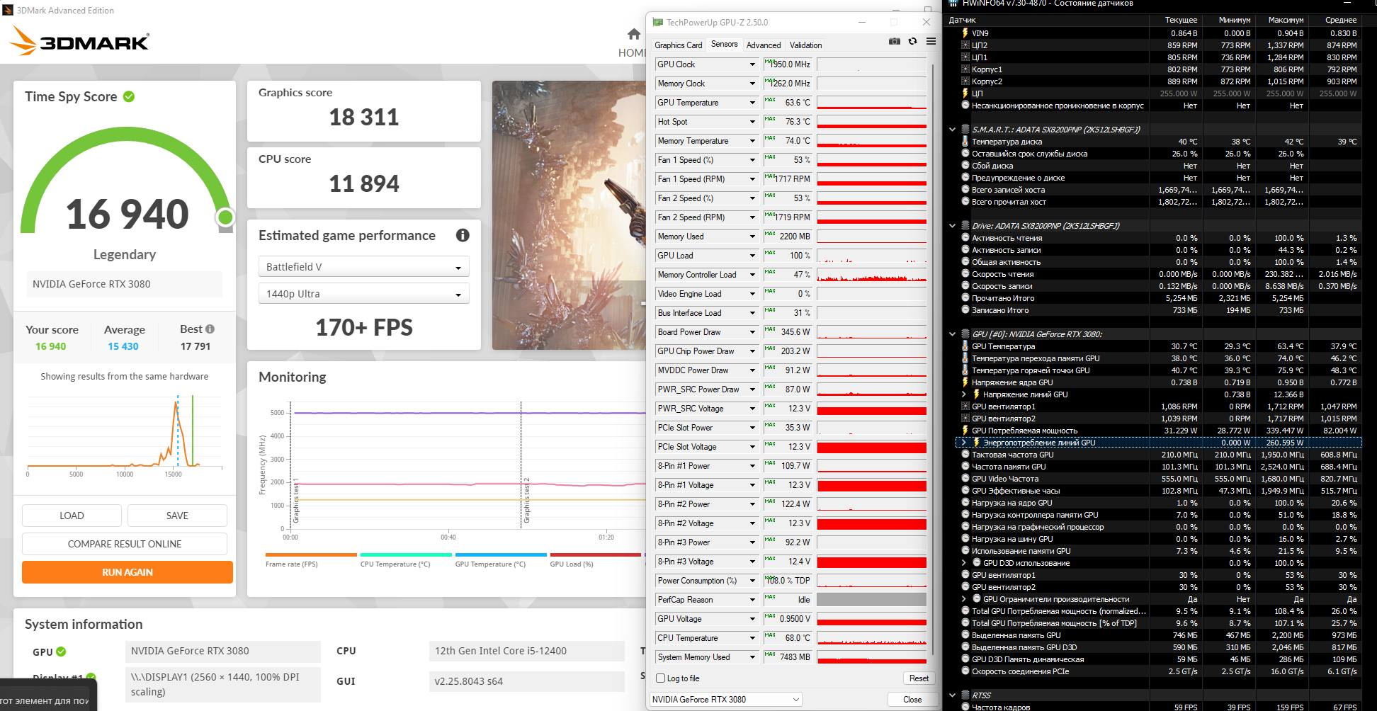Click thermometer icon of GPU Температура row
Screen dimensions: 1377x711
(x=965, y=346)
